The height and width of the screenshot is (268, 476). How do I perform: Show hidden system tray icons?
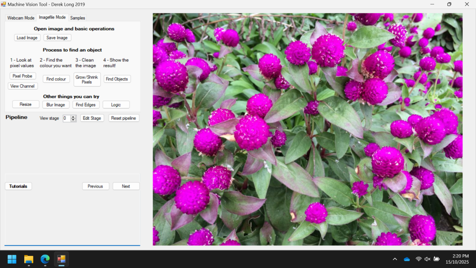395,259
